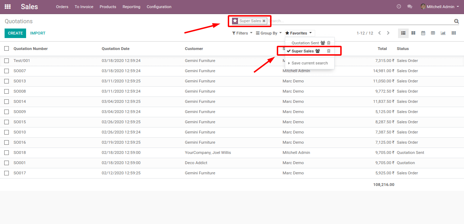Viewport: 464px width, 224px height.
Task: Tick checkbox for SO007 row
Action: pyautogui.click(x=6, y=71)
